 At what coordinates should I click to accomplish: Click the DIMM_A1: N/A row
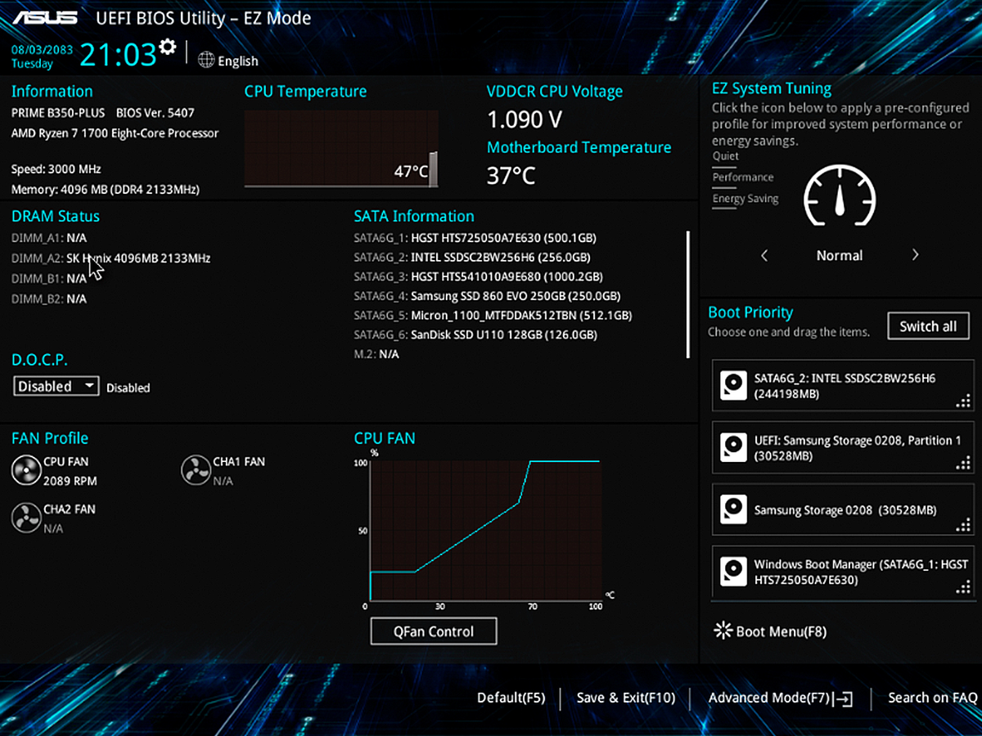(49, 238)
